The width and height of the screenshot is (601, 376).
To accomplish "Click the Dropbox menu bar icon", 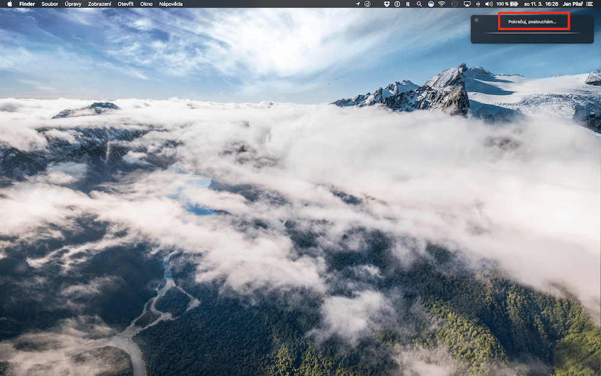I will [386, 4].
